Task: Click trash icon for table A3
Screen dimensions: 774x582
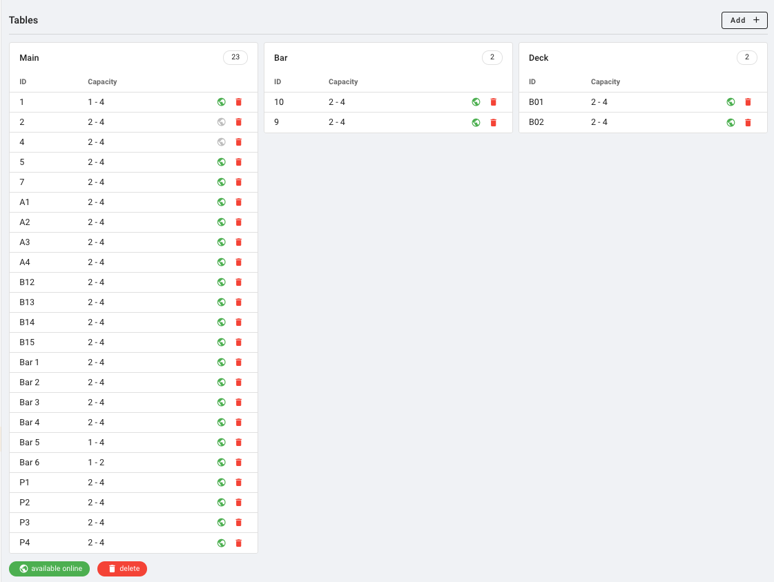Action: click(239, 242)
